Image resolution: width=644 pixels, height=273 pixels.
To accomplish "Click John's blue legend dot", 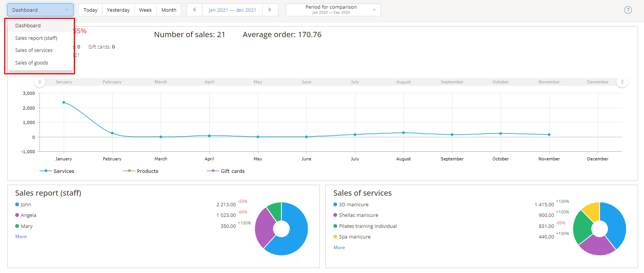I will [17, 204].
